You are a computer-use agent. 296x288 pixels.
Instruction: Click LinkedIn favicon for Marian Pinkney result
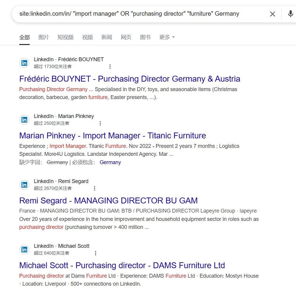pyautogui.click(x=24, y=120)
